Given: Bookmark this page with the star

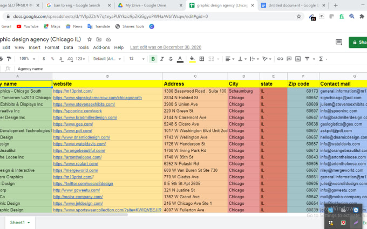Looking at the screenshot, I should click(298, 16).
